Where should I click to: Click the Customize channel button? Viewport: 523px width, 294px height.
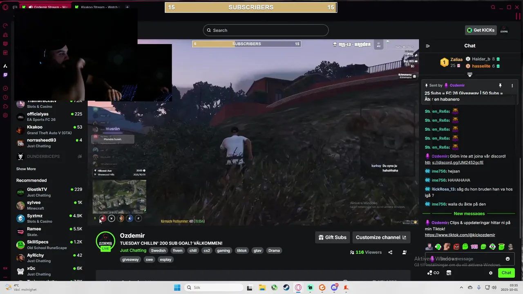381,237
